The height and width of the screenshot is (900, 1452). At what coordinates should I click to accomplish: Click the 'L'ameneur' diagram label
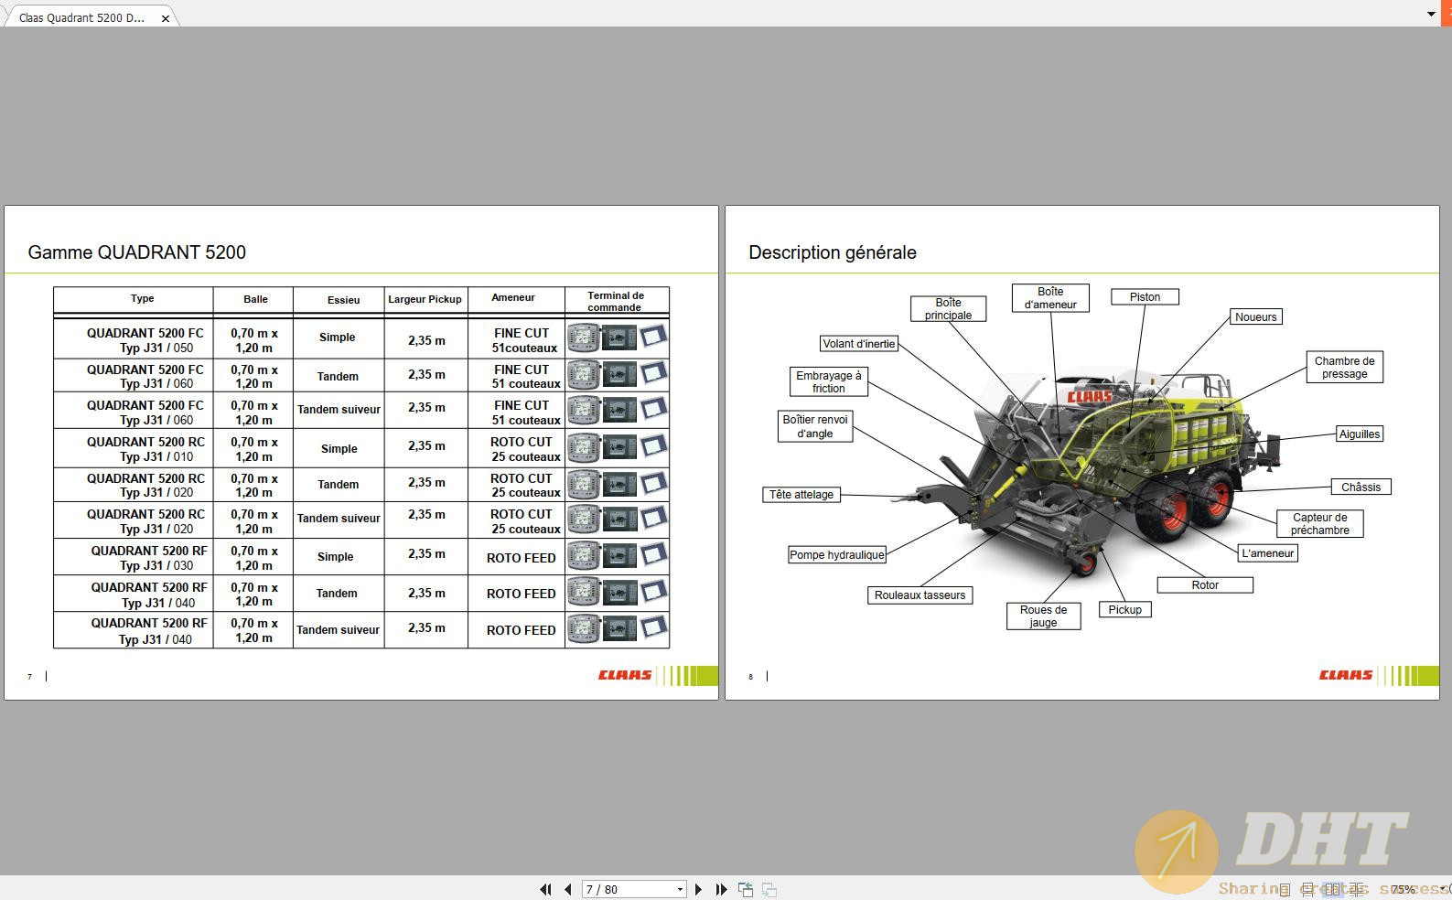tap(1267, 553)
